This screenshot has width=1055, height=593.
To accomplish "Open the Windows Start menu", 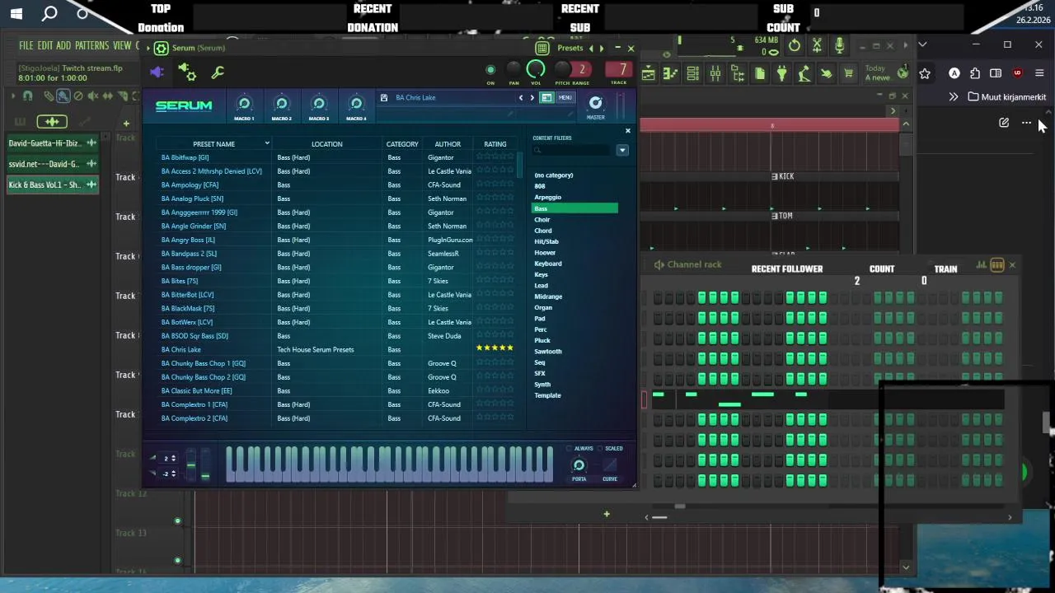I will (16, 13).
